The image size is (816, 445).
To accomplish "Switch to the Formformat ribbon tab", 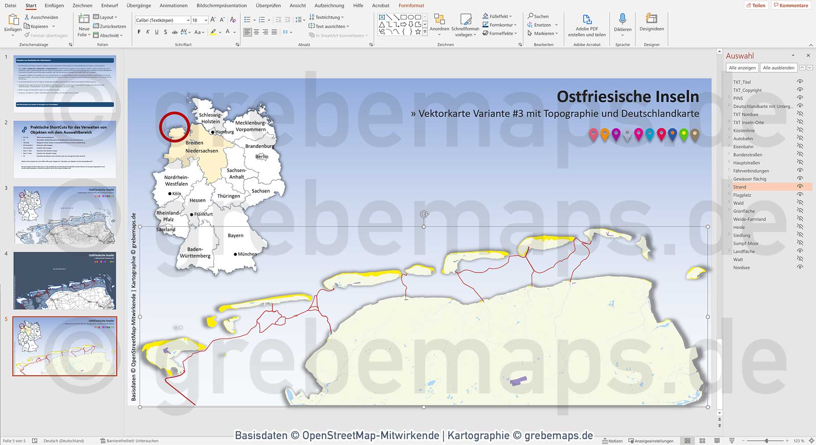I will 411,5.
